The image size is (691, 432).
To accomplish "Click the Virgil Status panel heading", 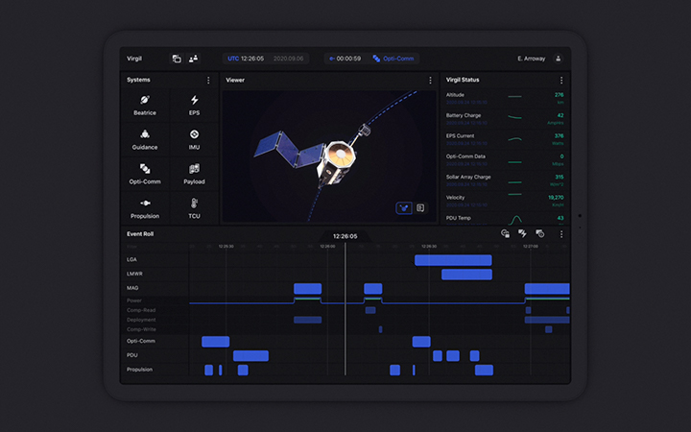I will click(463, 80).
